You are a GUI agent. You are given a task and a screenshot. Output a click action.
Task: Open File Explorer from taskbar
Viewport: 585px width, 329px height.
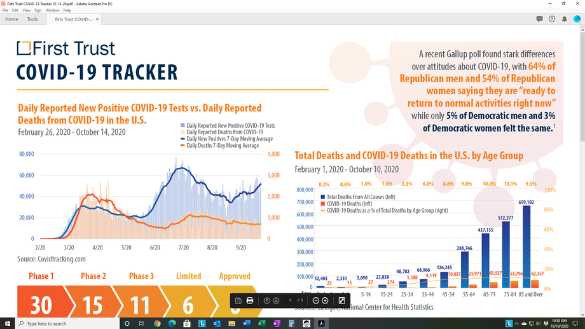click(x=231, y=323)
